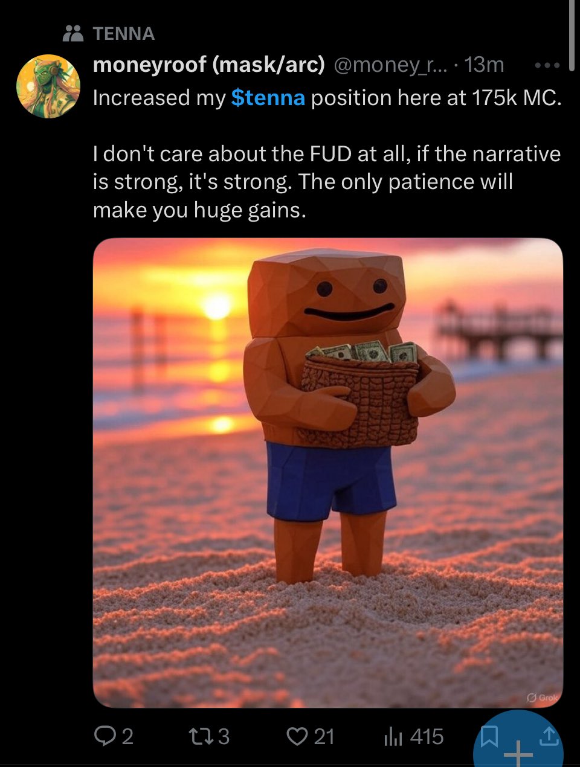Screen dimensions: 580x767
Task: Open the tweet by tapping its body text
Action: click(327, 153)
